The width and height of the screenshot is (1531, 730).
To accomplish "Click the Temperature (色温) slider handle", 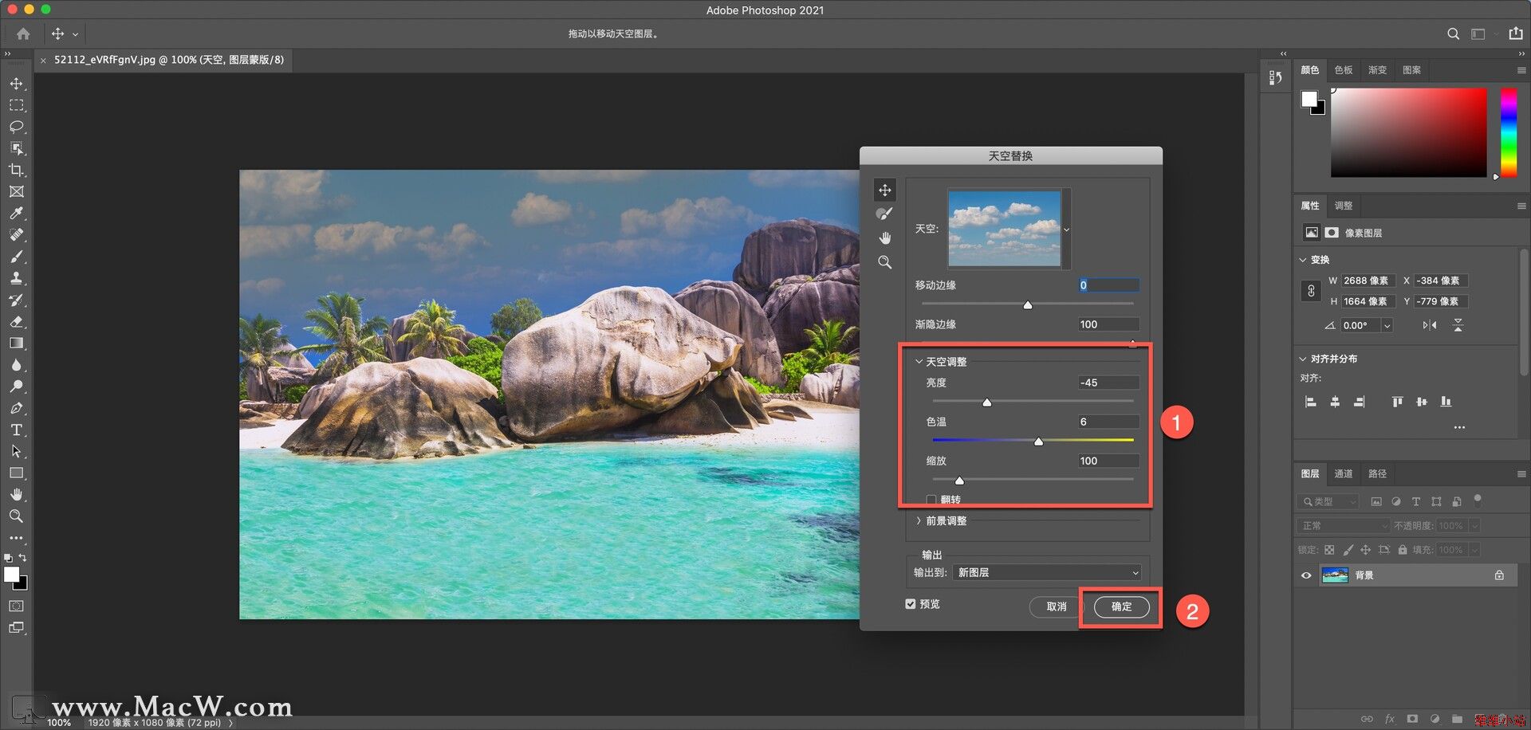I will point(1038,442).
